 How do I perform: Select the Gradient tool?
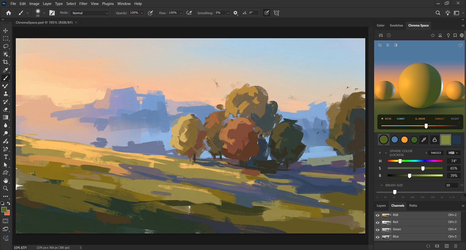coord(6,117)
